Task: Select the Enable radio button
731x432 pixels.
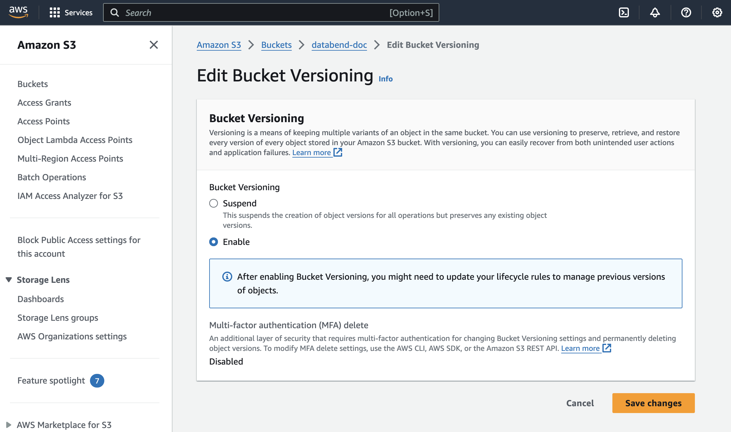Action: 214,242
